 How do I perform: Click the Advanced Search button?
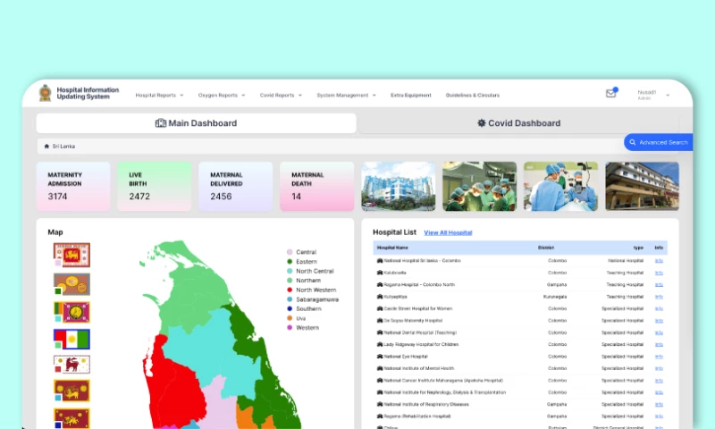click(x=659, y=142)
